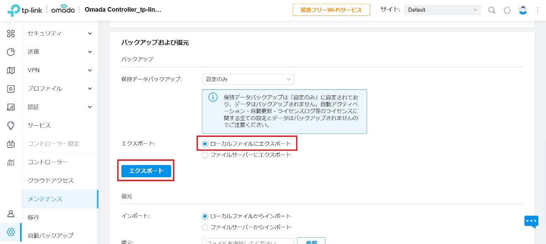
Task: Open the 保持データバックアップ dropdown showing 設定のみ
Action: pyautogui.click(x=247, y=79)
